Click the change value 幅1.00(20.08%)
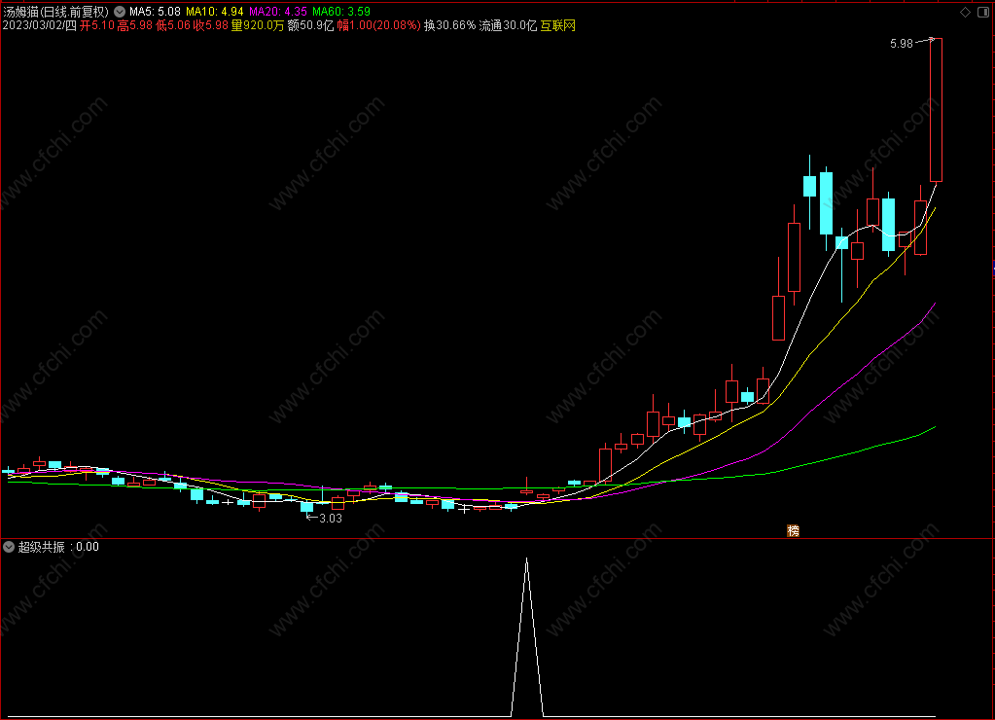 378,25
